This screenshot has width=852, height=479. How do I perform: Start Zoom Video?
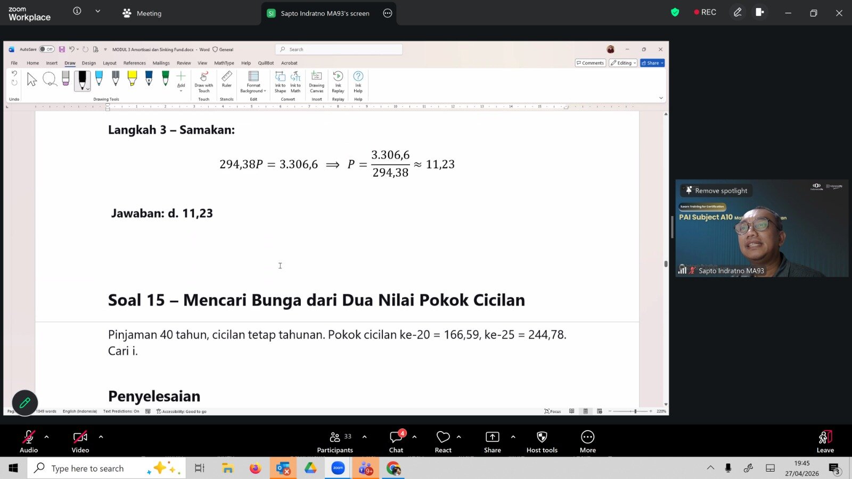coord(80,441)
